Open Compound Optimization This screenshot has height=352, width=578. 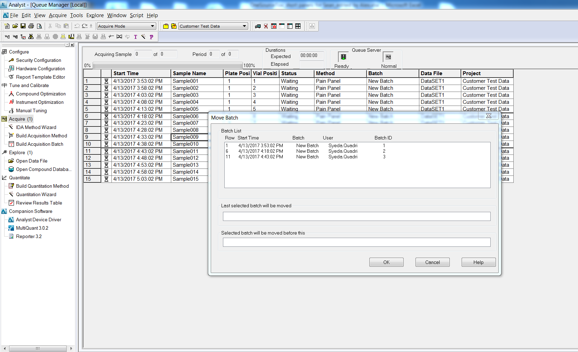coord(41,94)
